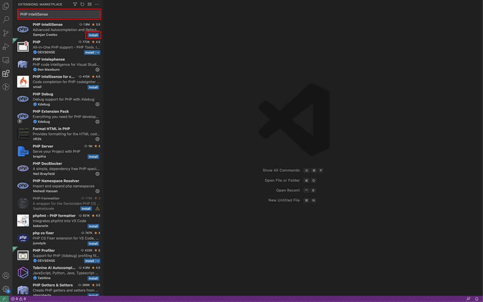Select PHP DocBlocker extension entry
The width and height of the screenshot is (483, 302).
pos(58,169)
